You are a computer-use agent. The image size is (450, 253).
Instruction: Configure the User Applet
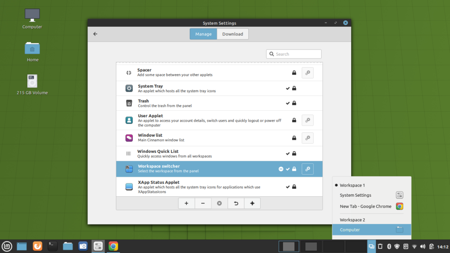pos(308,120)
